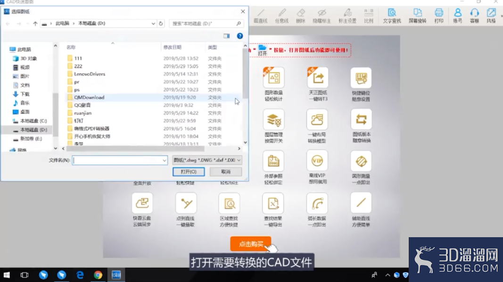Expand the 文件名 filename history dropdown
503x282 pixels.
(164, 160)
